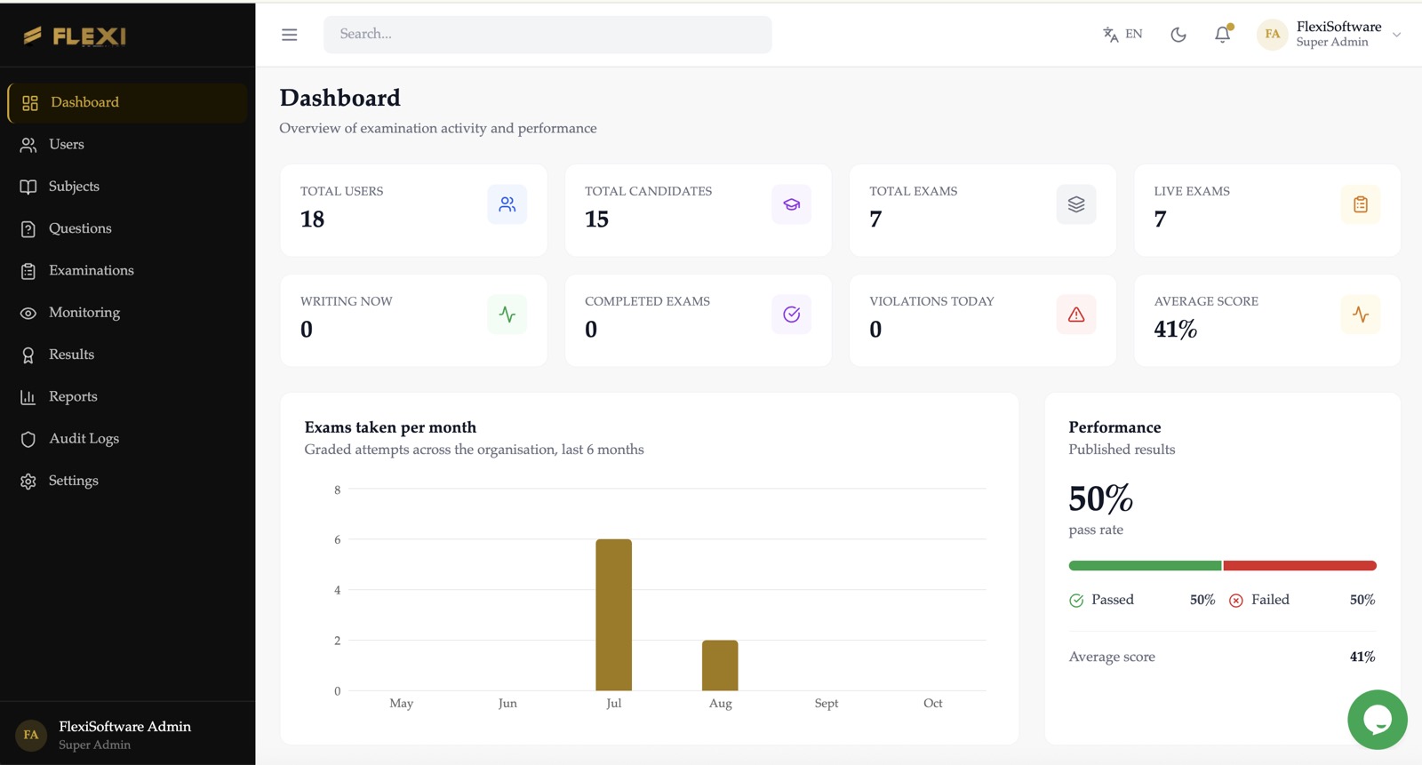Navigate to the Questions section
This screenshot has height=765, width=1422.
[x=127, y=228]
